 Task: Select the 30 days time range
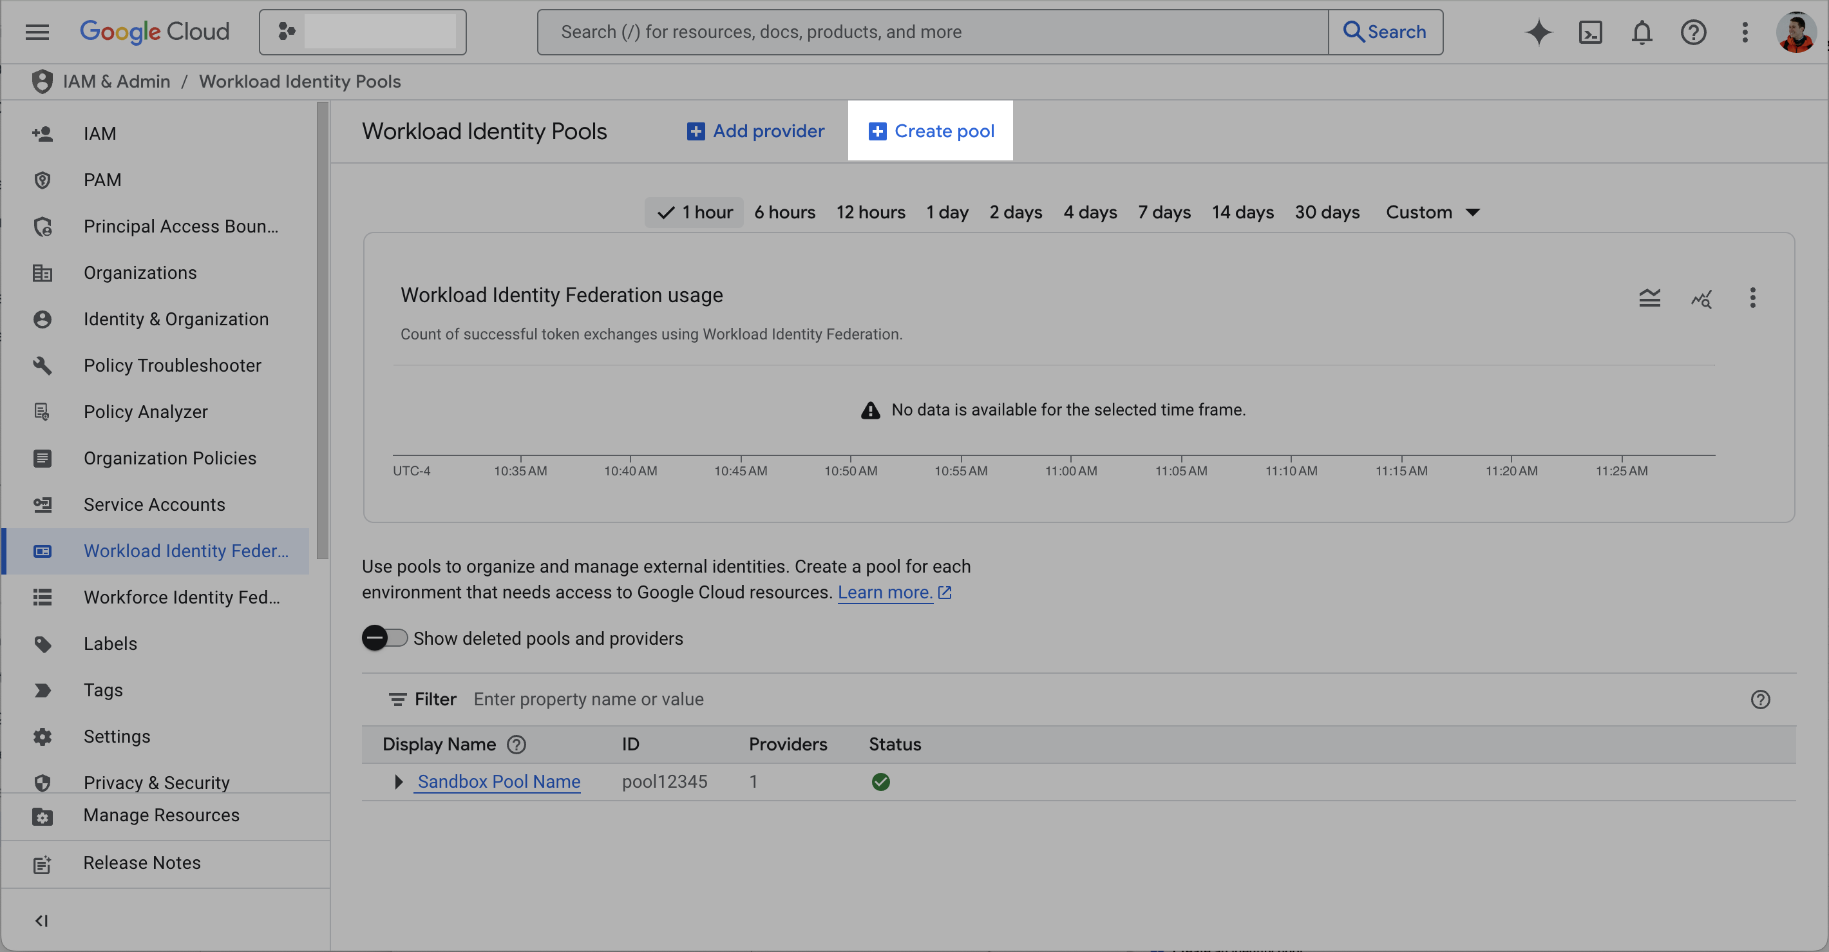1327,213
